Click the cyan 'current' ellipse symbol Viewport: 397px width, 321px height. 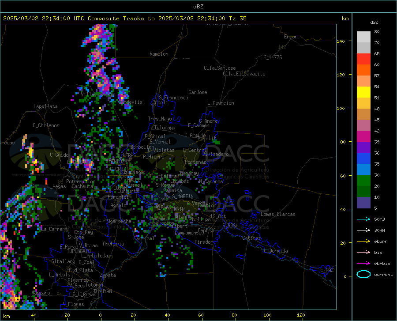pos(363,274)
